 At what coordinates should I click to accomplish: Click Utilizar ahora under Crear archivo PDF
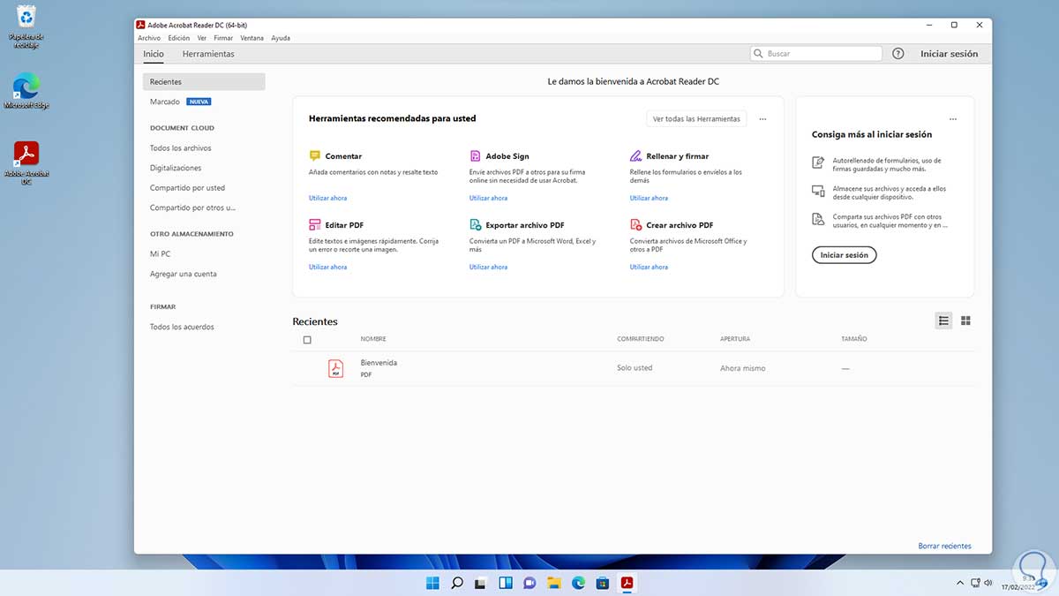pos(649,267)
